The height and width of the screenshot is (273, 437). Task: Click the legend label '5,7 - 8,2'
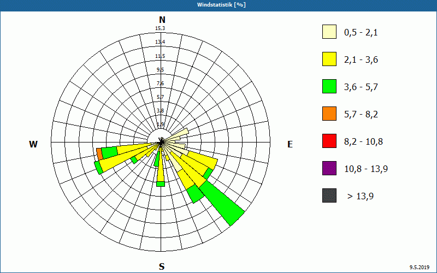tap(361, 115)
